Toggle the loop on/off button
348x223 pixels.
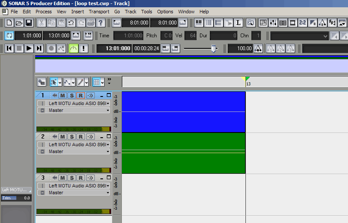(9, 36)
